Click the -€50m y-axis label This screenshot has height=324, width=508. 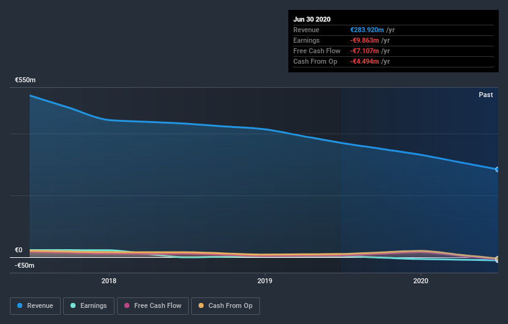(25, 265)
